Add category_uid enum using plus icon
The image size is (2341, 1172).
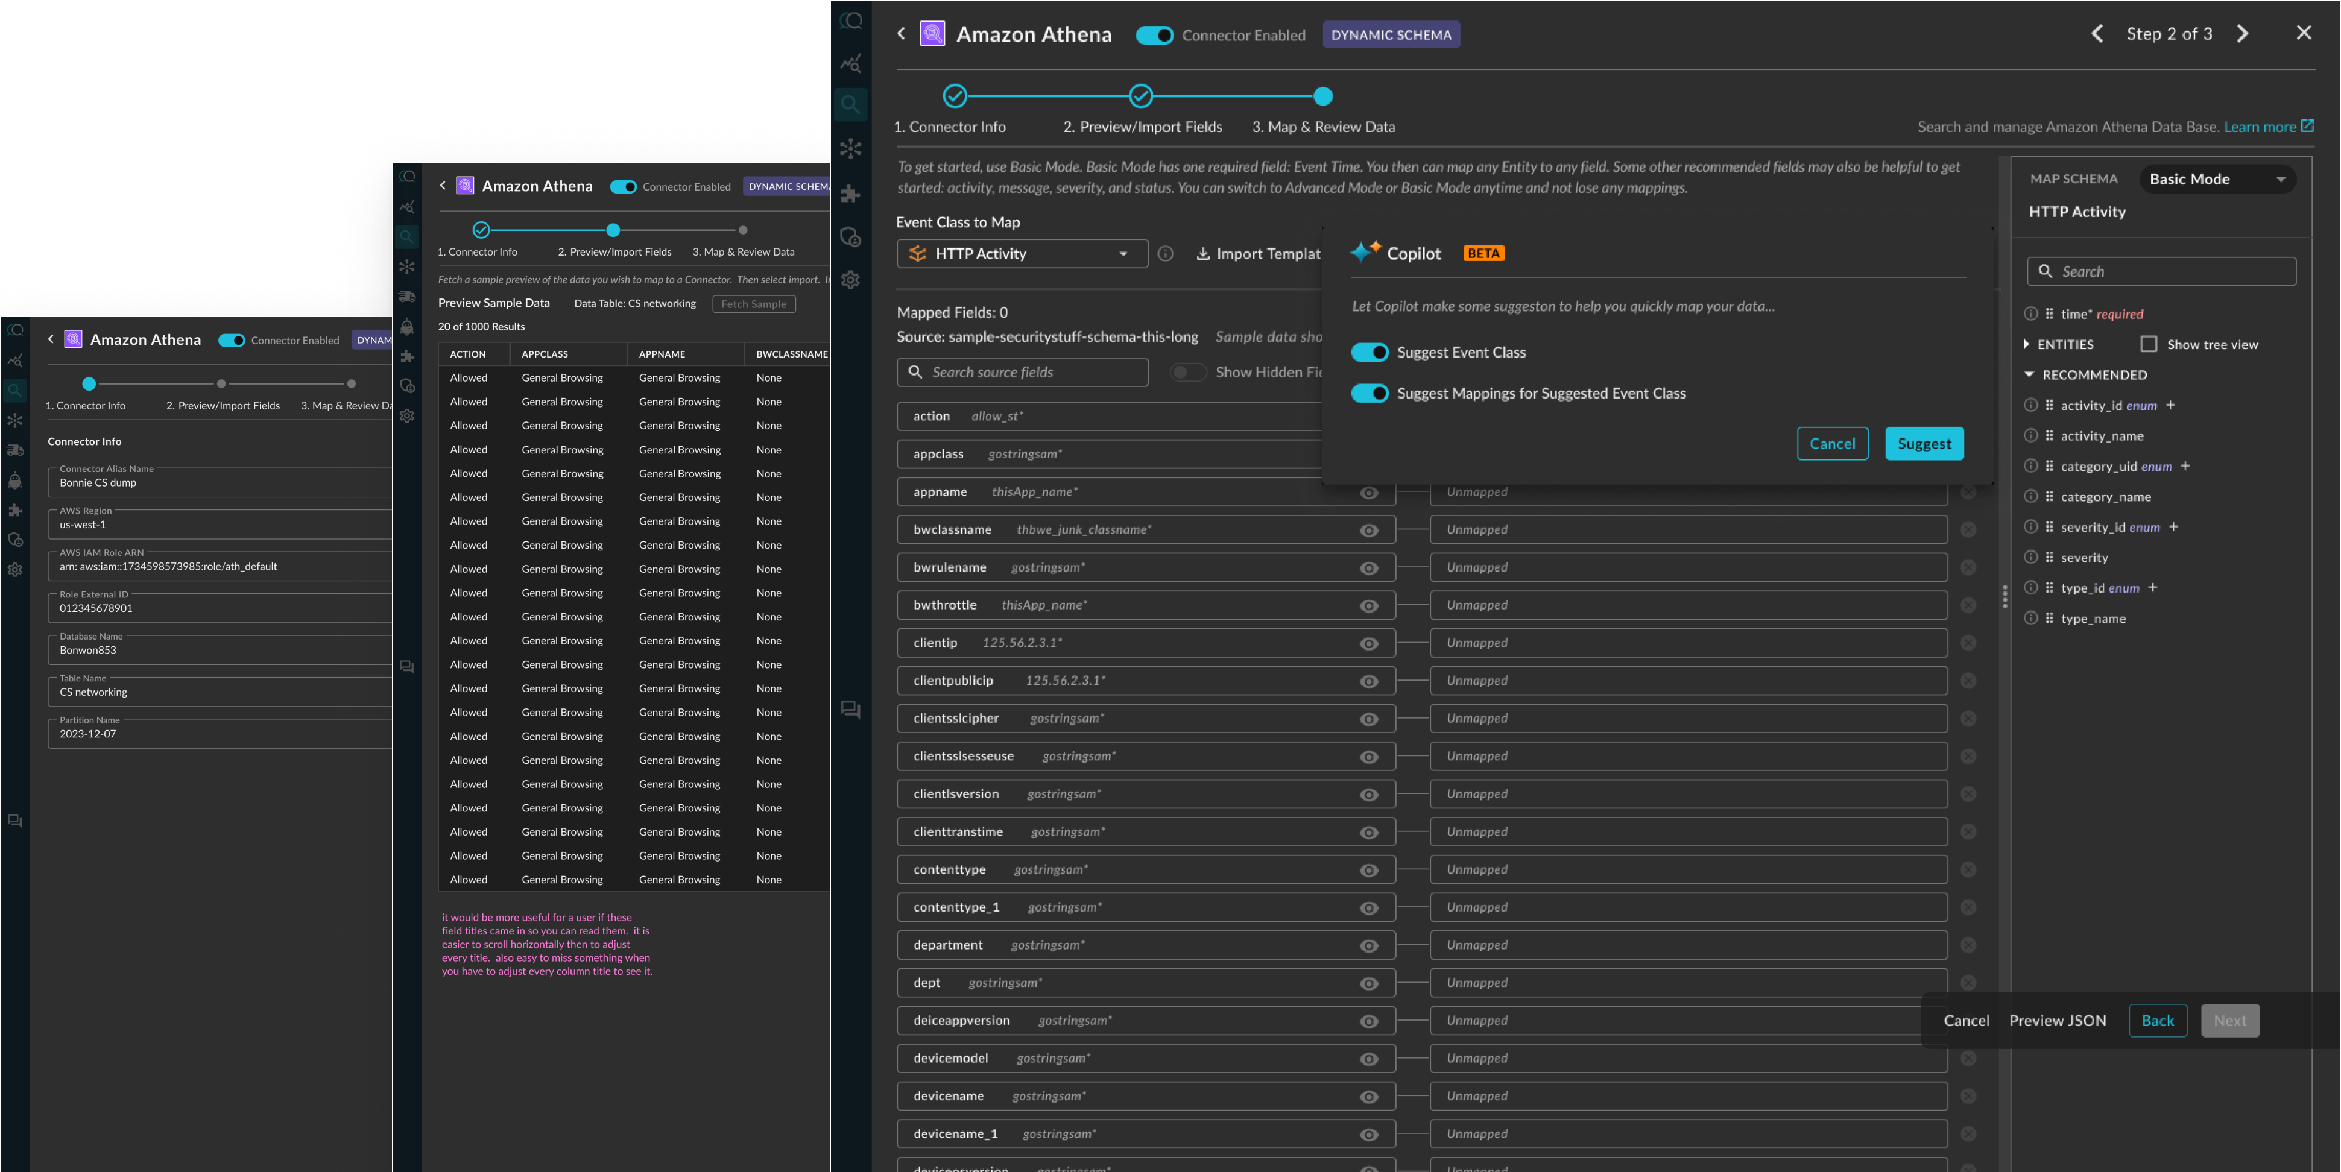(x=2185, y=466)
